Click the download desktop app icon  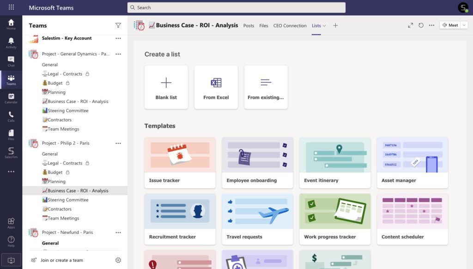pyautogui.click(x=11, y=260)
